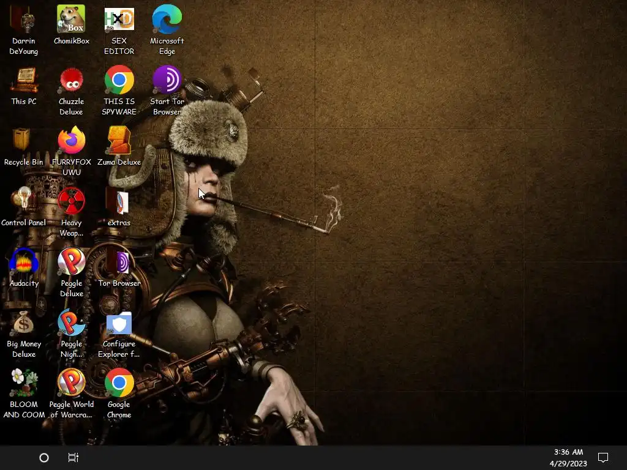Open the notification Action Center
627x470 pixels.
[x=603, y=458]
